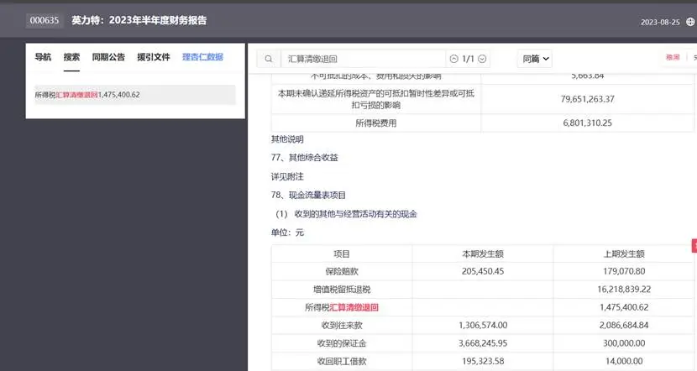Click the 本期发生额 column header

tap(483, 254)
